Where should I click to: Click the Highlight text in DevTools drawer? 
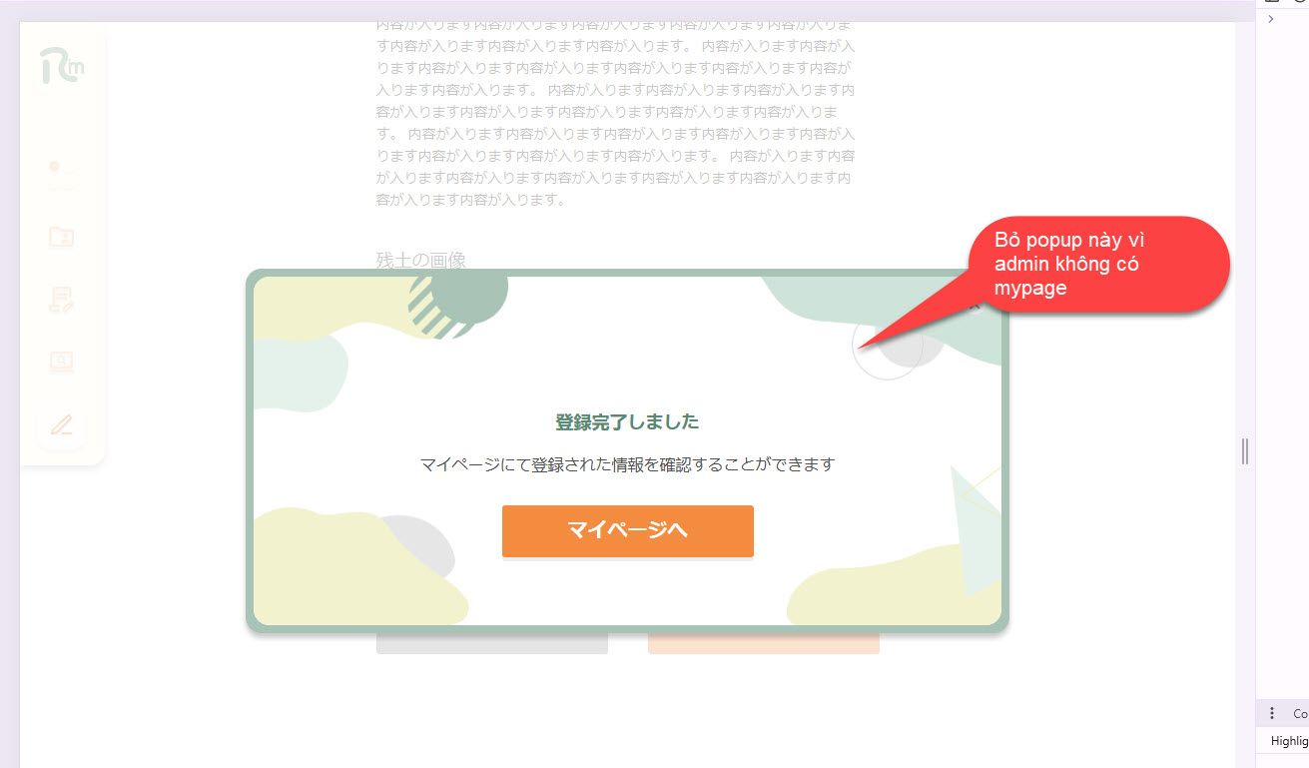[x=1288, y=741]
